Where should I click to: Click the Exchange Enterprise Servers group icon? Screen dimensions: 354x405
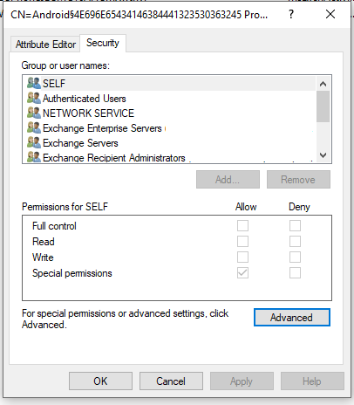pos(34,127)
